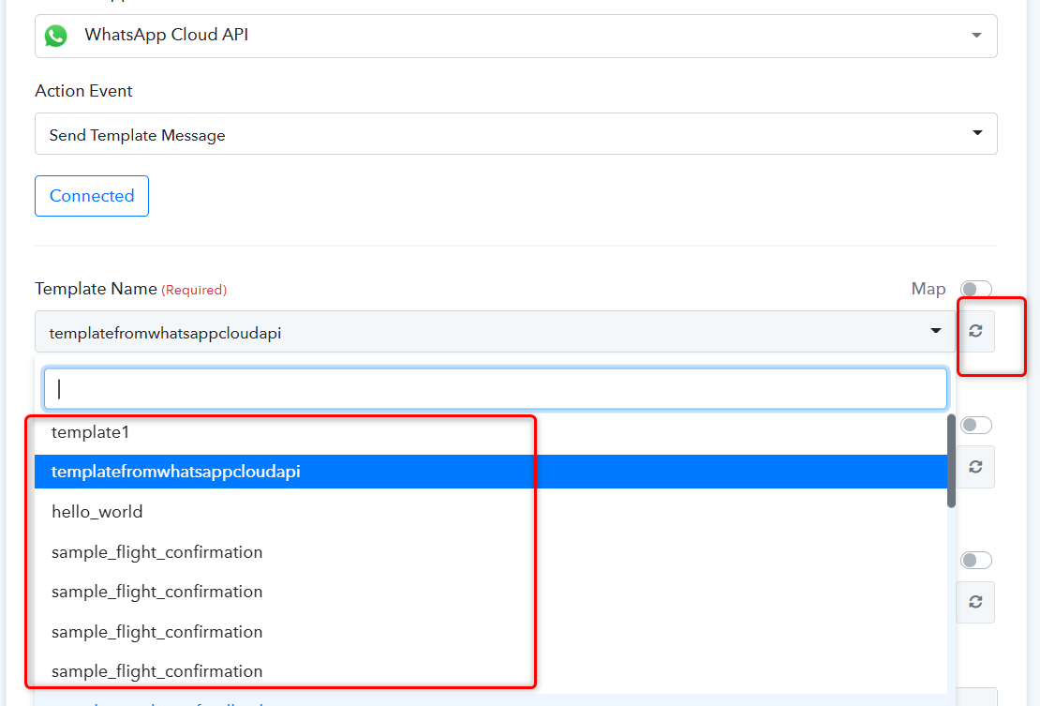
Task: Refresh the Template Name field list
Action: pyautogui.click(x=975, y=331)
